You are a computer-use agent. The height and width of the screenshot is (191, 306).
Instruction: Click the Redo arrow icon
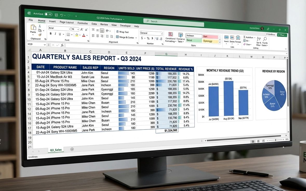pyautogui.click(x=69, y=15)
